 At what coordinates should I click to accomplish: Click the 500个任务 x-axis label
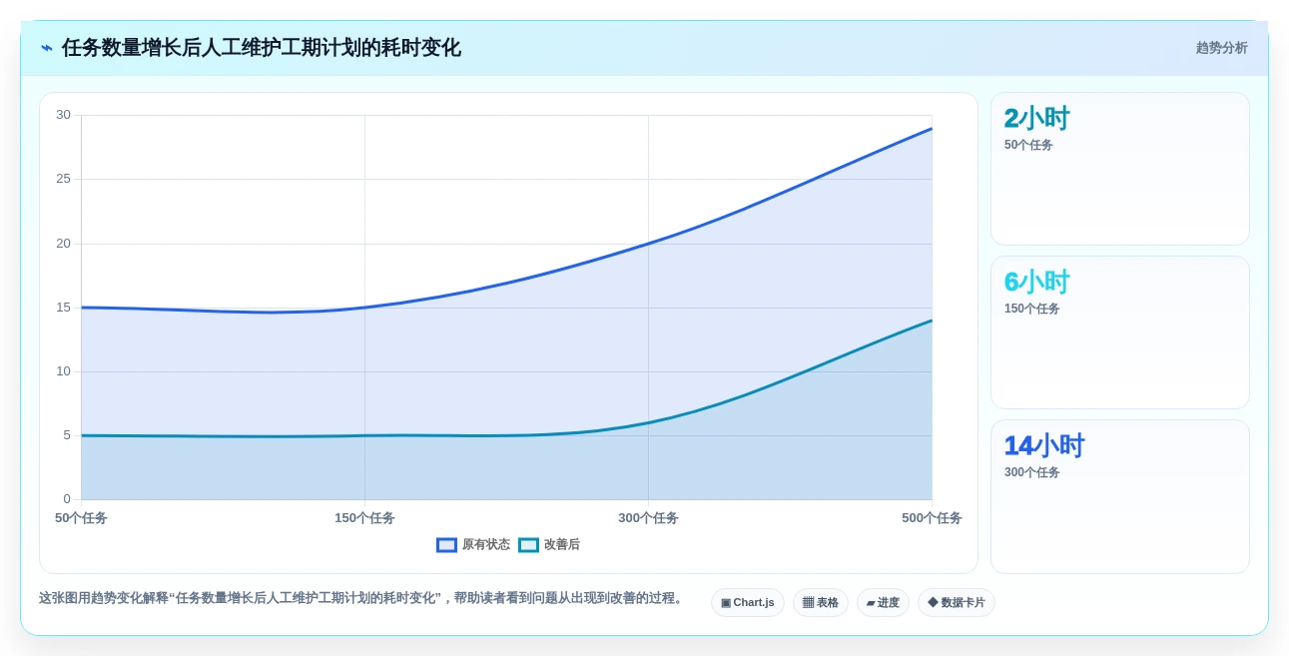coord(932,518)
